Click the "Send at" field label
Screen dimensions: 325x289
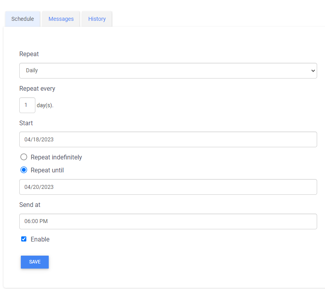[30, 205]
